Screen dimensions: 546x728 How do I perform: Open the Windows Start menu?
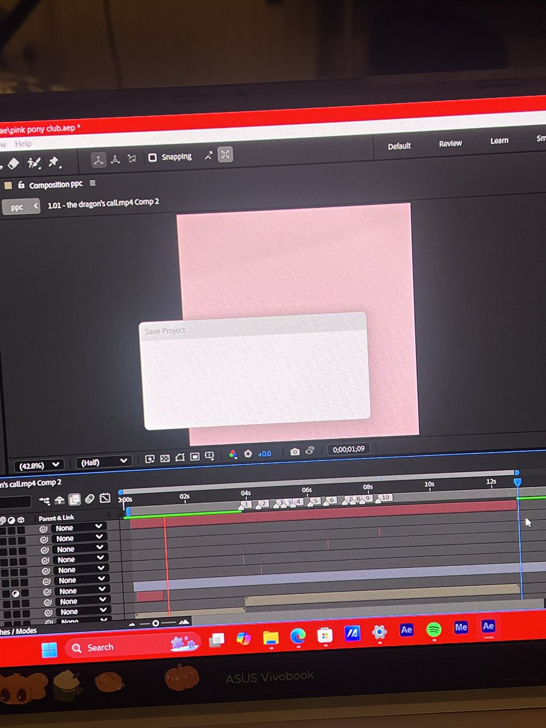tap(48, 650)
